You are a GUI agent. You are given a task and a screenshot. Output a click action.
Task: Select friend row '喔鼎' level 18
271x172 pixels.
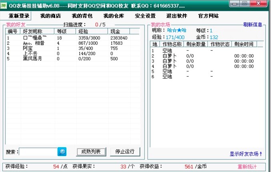(73, 38)
